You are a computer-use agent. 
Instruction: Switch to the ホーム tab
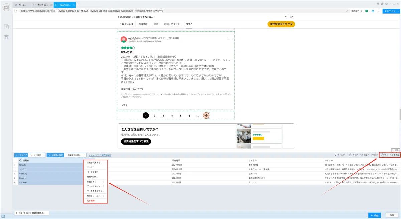[x=22, y=5]
